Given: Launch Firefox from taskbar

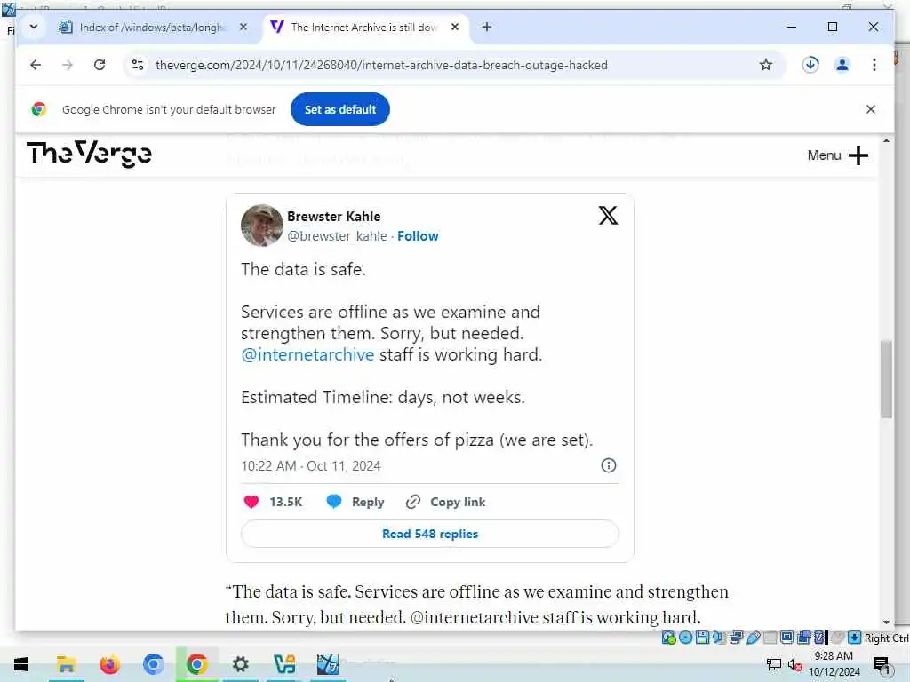Looking at the screenshot, I should (x=109, y=664).
